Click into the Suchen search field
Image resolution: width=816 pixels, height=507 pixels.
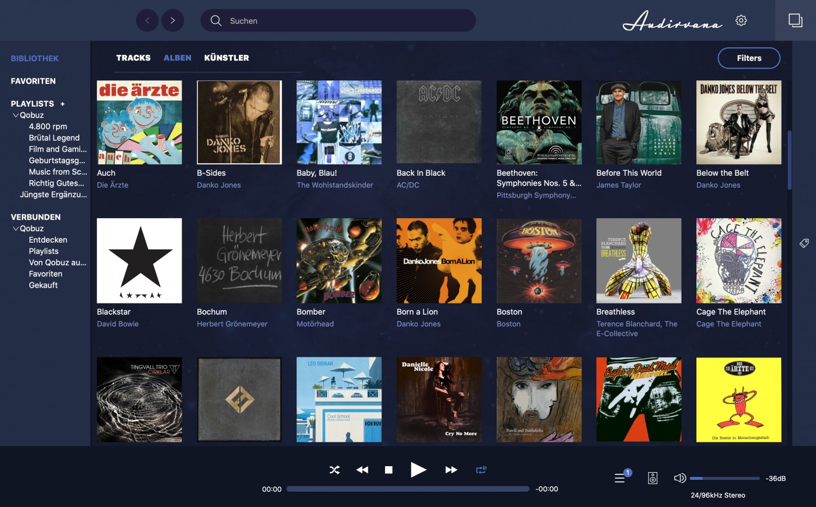click(x=338, y=21)
